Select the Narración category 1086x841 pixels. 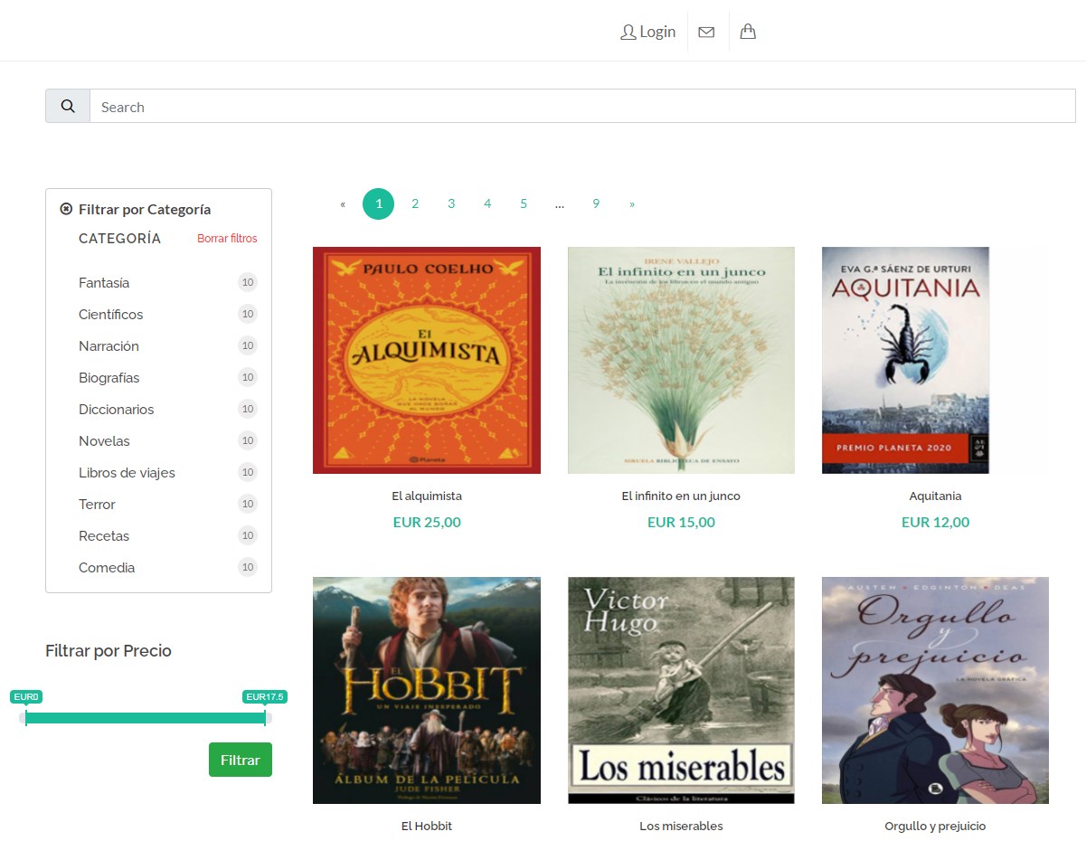pos(109,346)
